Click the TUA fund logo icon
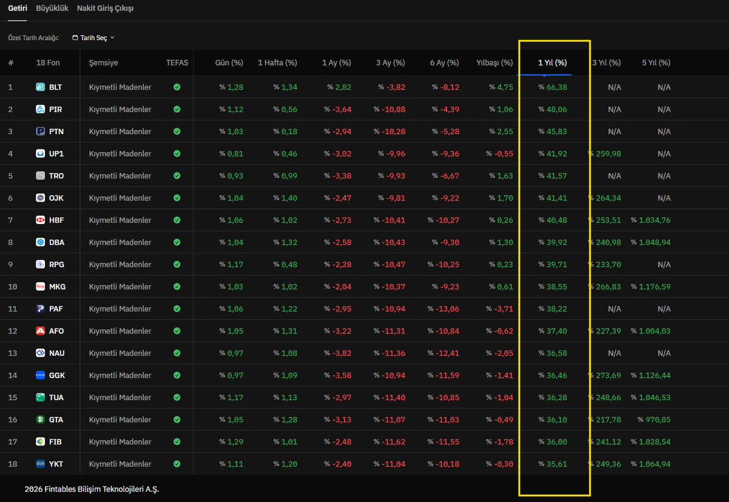Viewport: 729px width, 502px height. pyautogui.click(x=40, y=397)
